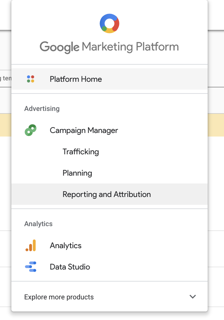Expand Explore more products chevron
The image size is (224, 320).
coord(193,297)
